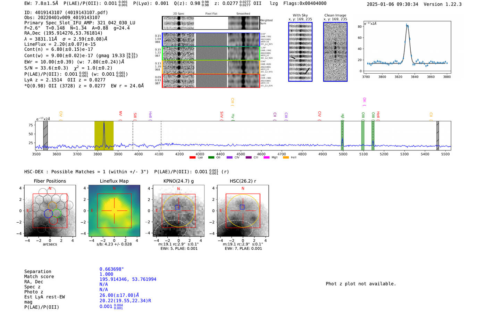Click the green fiber circle in Fiber Positions
The image size is (486, 331).
[57, 213]
